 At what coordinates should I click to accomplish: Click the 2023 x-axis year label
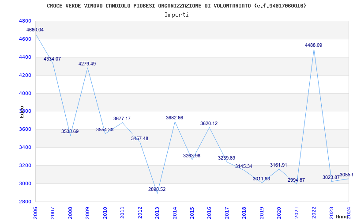click(331, 213)
